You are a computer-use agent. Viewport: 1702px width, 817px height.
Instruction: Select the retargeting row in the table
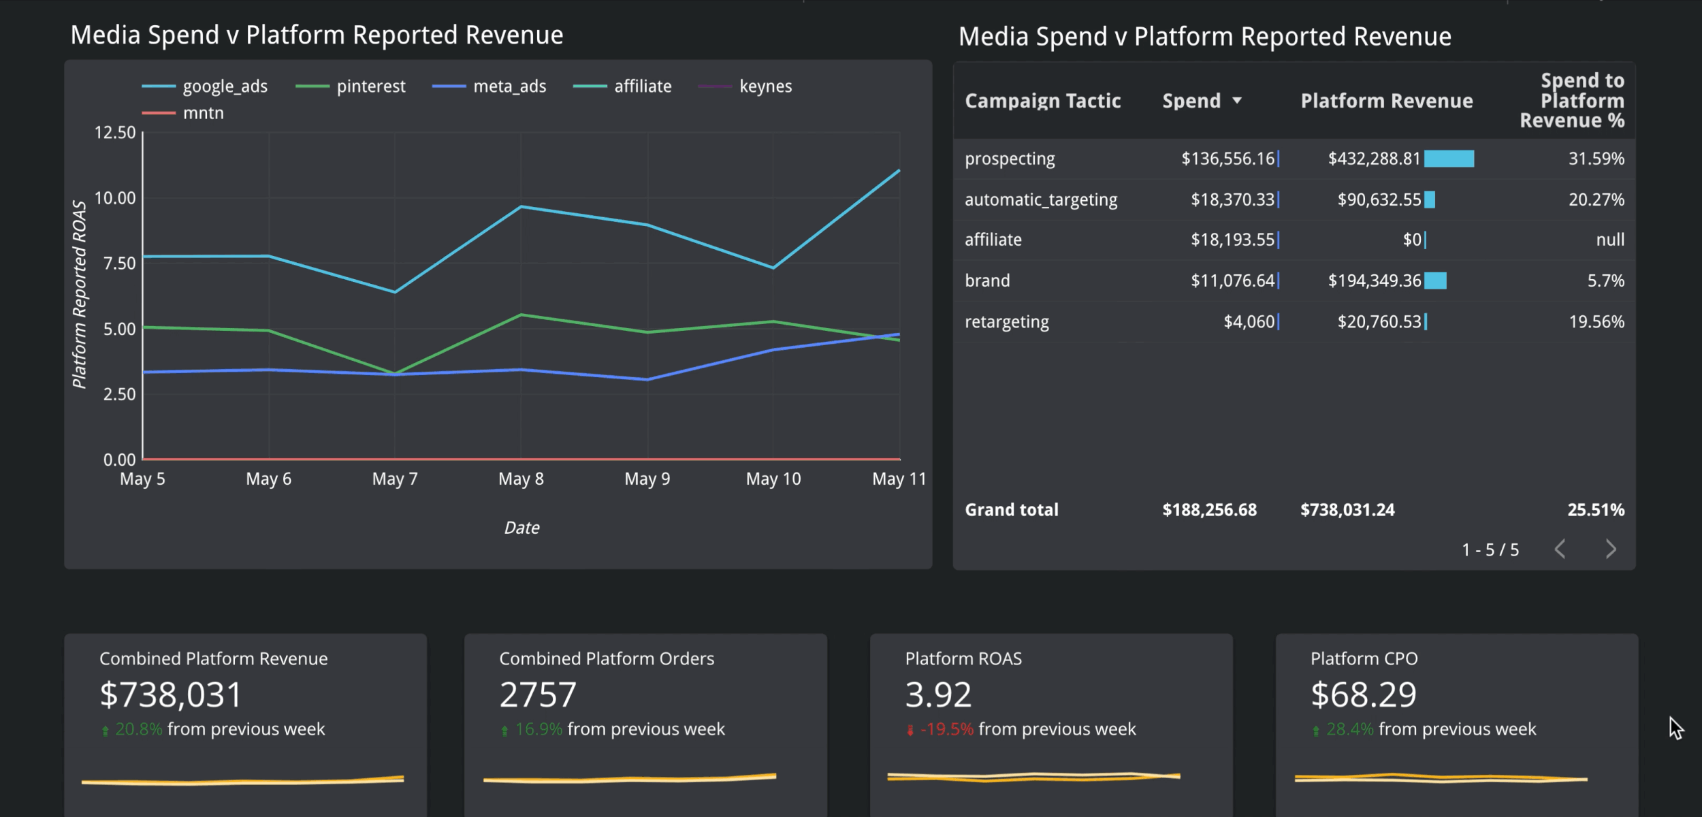1008,321
